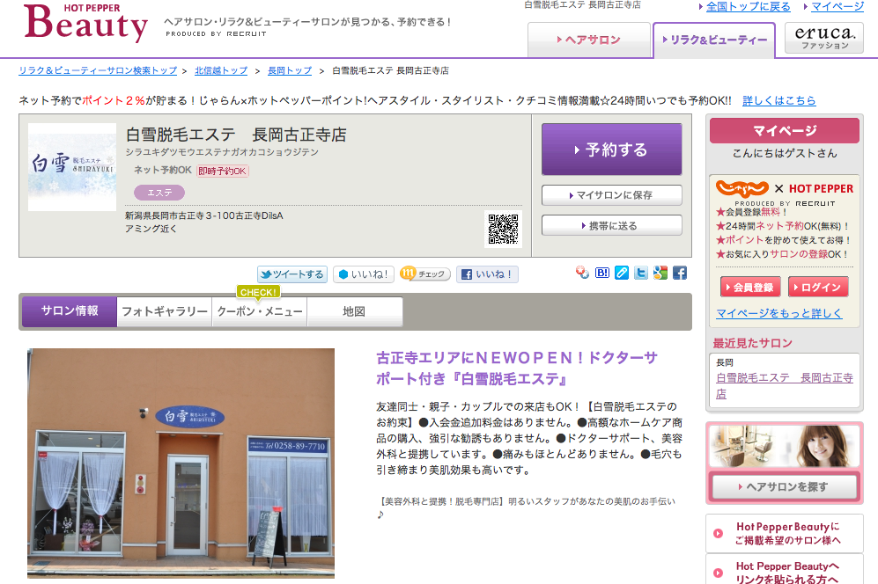Image resolution: width=878 pixels, height=584 pixels.
Task: Open the Hot Pepper Beauty logo
Action: point(85,22)
